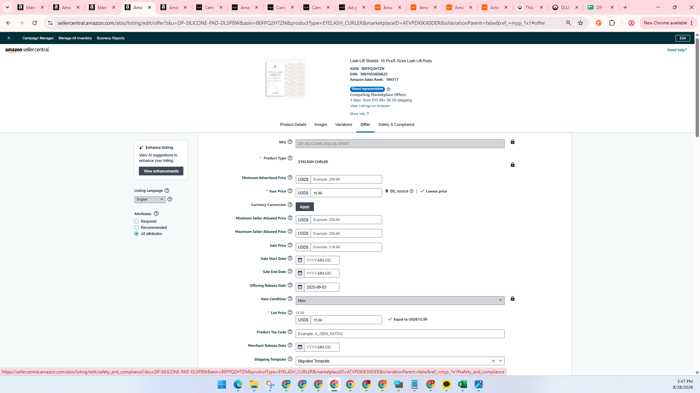The width and height of the screenshot is (700, 393).
Task: Click the Minimum Advertised Price input field
Action: click(346, 179)
